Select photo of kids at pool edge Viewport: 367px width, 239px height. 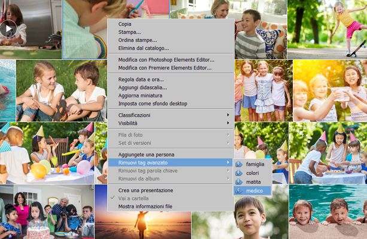[x=328, y=212]
